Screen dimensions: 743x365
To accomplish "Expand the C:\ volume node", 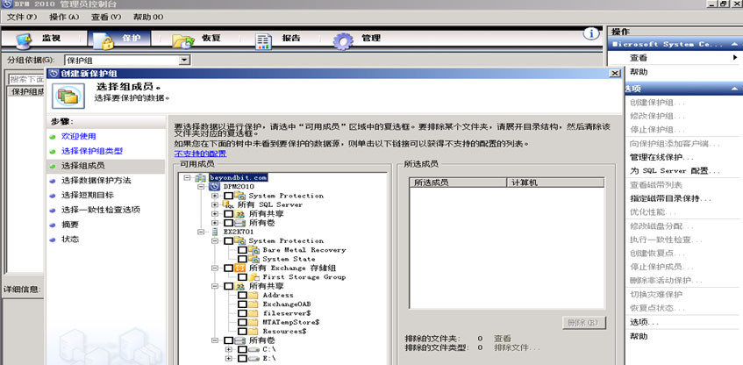I will click(x=229, y=349).
